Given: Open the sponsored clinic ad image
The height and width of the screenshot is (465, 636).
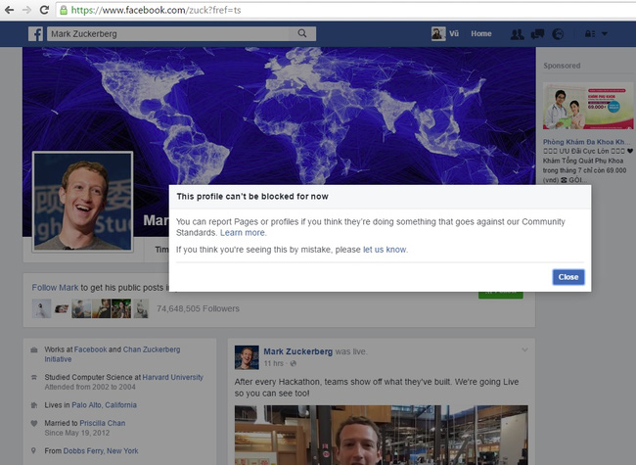Looking at the screenshot, I should click(588, 106).
